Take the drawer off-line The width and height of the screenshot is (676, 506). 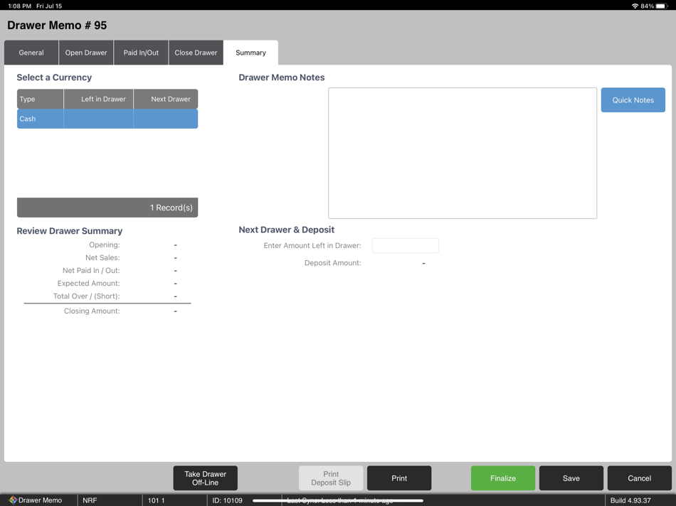(205, 478)
